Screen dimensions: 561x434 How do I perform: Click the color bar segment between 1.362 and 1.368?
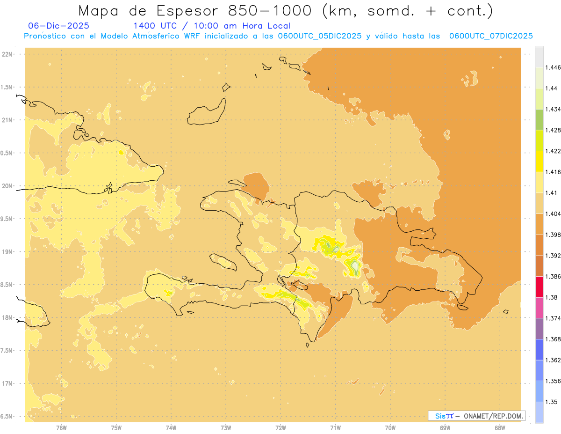[x=539, y=350]
